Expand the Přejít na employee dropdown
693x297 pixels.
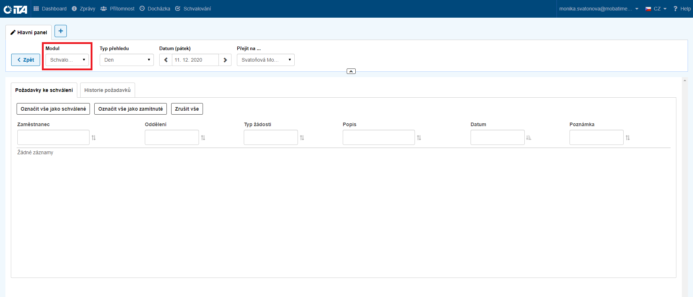(x=265, y=60)
